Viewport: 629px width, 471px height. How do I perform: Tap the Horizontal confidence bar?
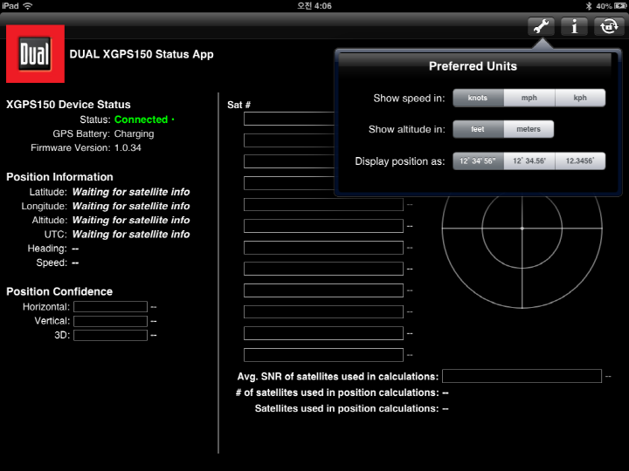tap(110, 307)
